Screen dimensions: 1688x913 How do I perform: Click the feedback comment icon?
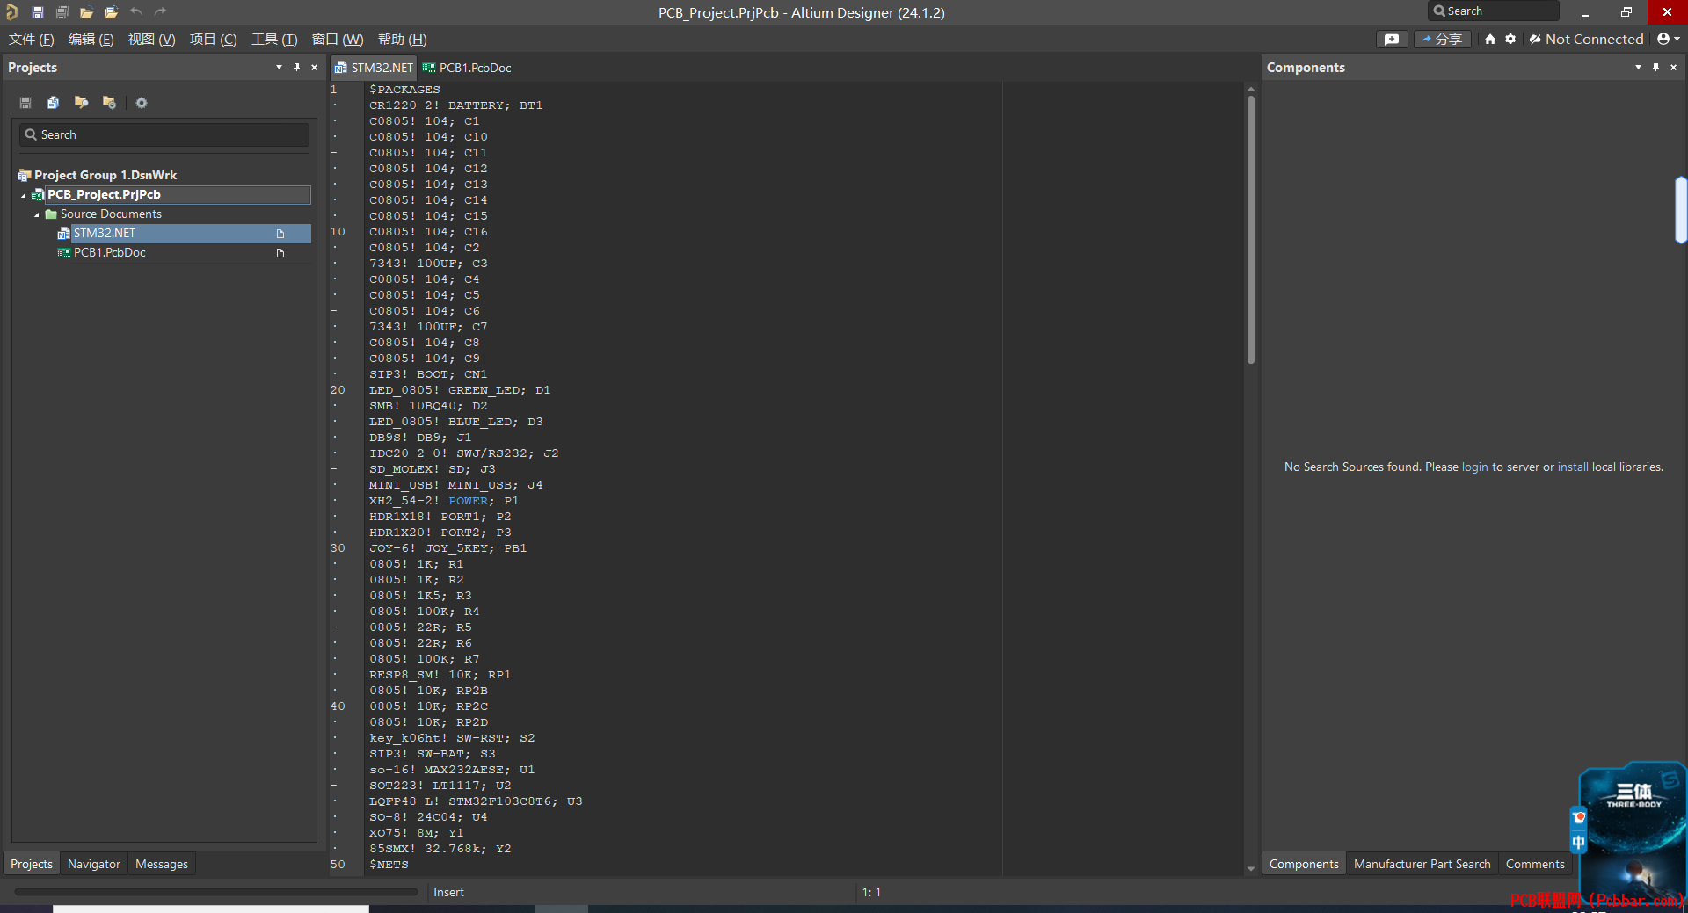1392,40
